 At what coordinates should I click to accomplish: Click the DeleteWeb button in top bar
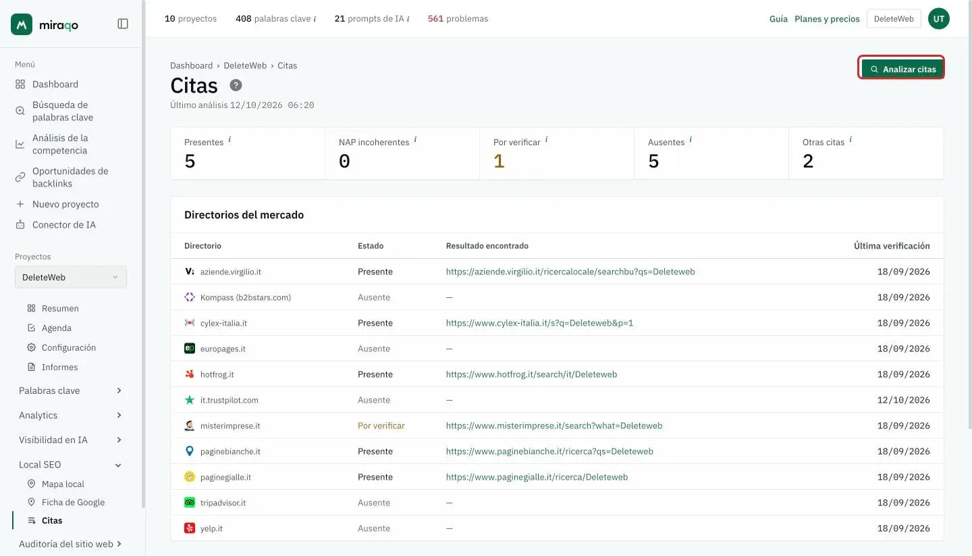tap(893, 19)
